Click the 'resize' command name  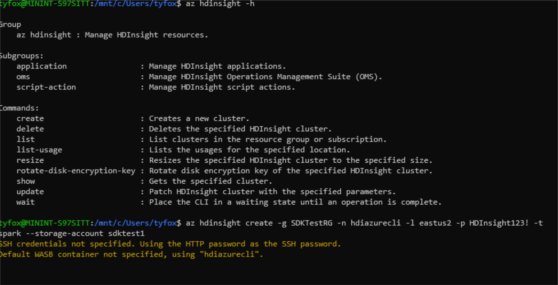(30, 160)
